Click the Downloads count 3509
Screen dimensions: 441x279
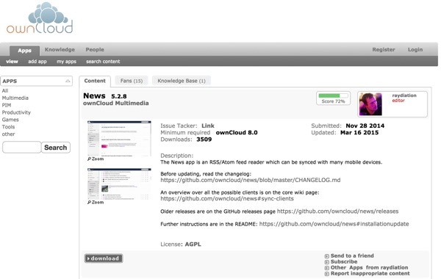click(204, 139)
